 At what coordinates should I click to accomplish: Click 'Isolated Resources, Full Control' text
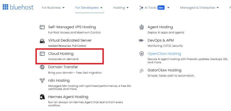pyautogui.click(x=67, y=46)
